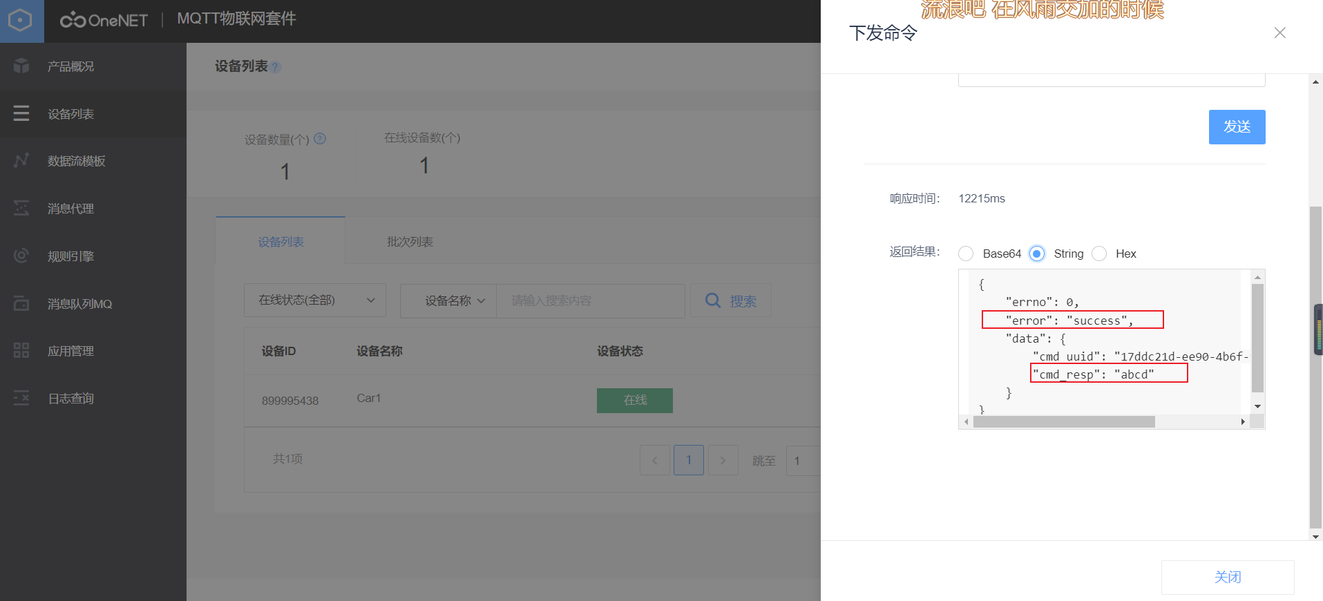Screen dimensions: 1323x601
Task: Click the 发送 button
Action: point(1237,127)
